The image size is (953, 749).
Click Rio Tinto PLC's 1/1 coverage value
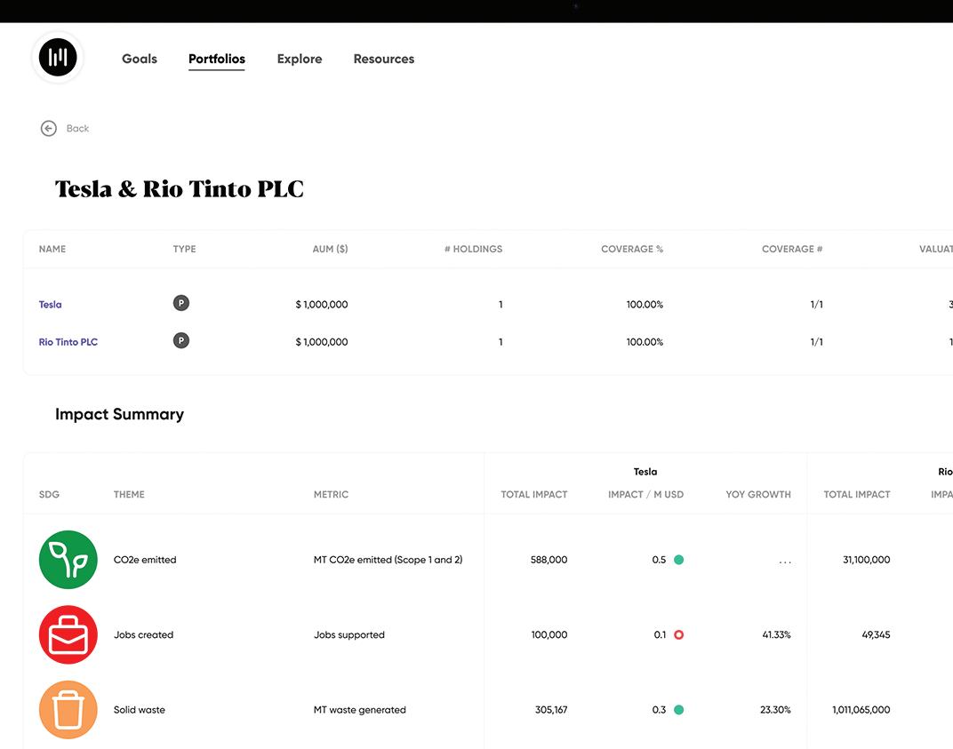[816, 342]
